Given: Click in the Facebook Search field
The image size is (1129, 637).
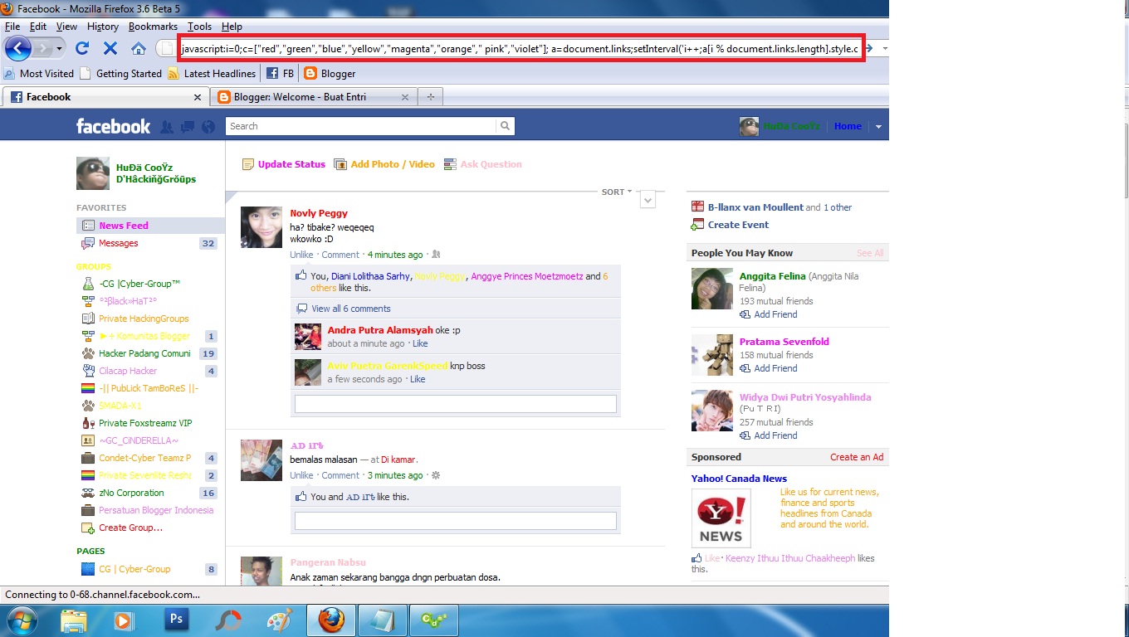Looking at the screenshot, I should (362, 126).
